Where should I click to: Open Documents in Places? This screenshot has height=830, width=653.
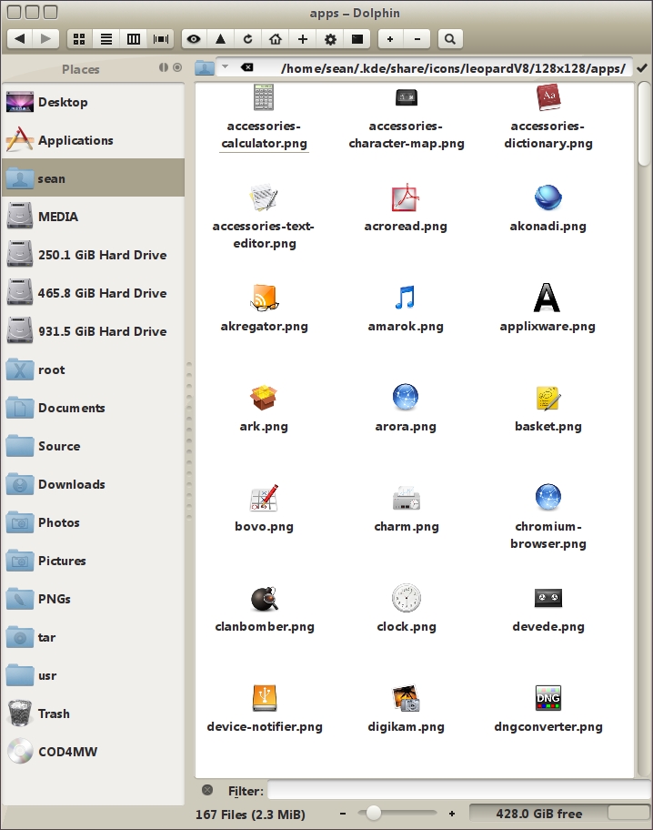tap(93, 408)
